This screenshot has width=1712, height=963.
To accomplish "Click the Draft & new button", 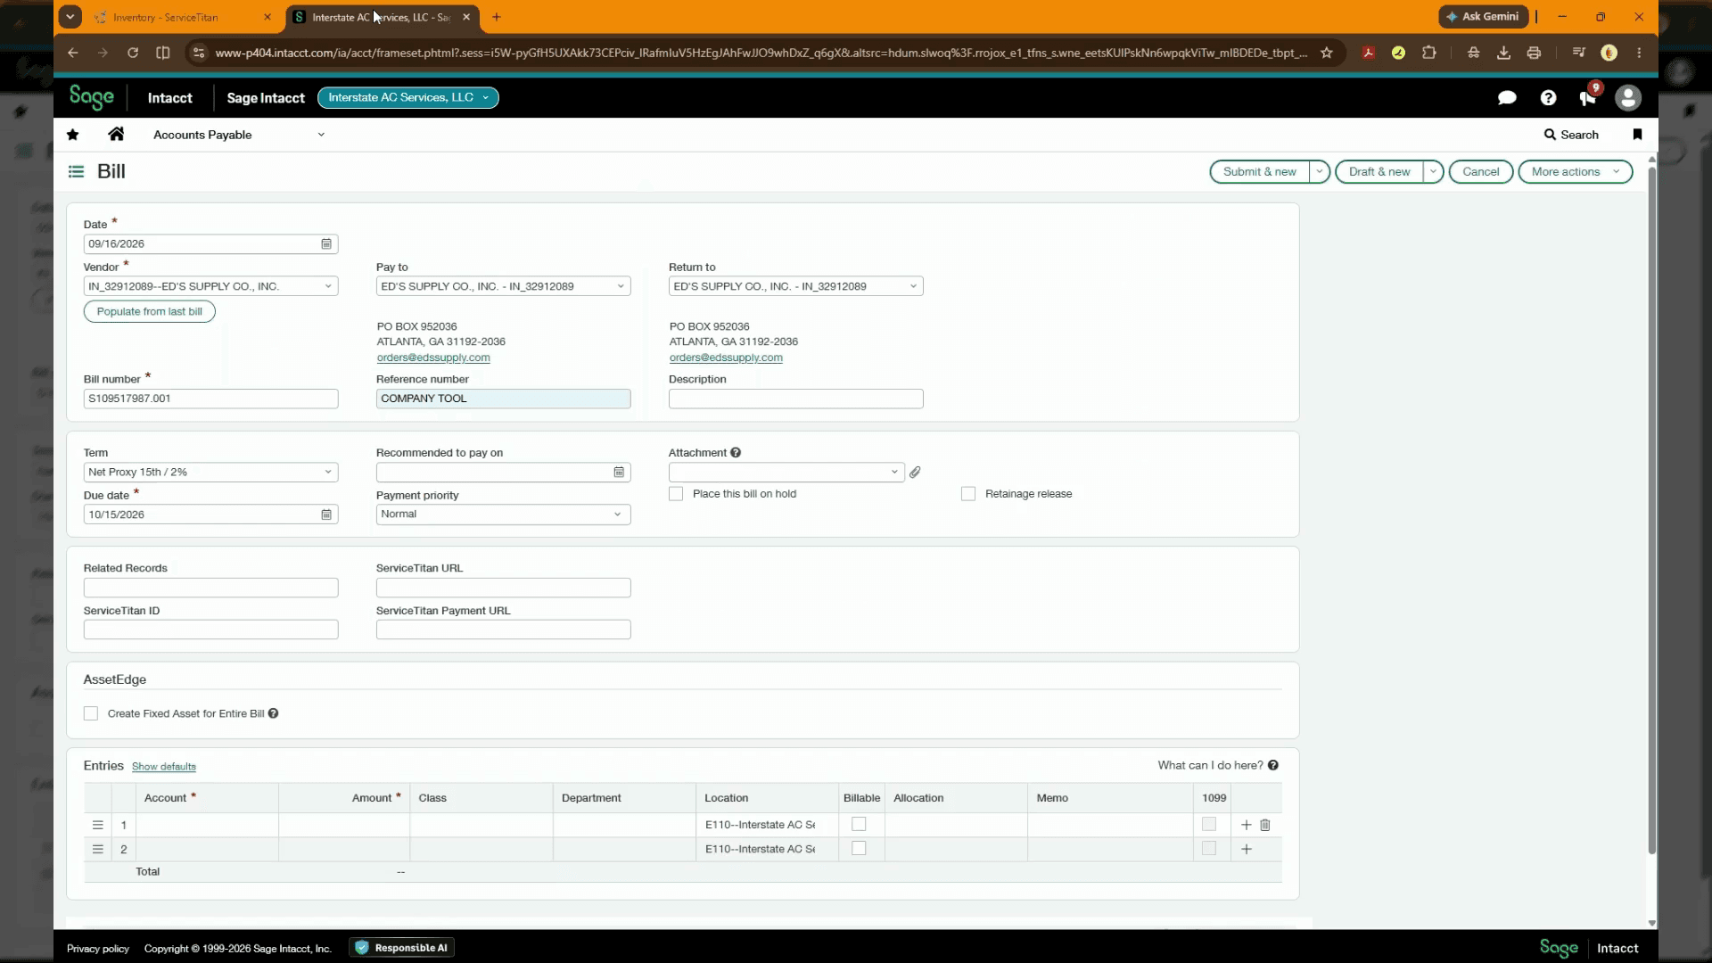I will point(1379,172).
